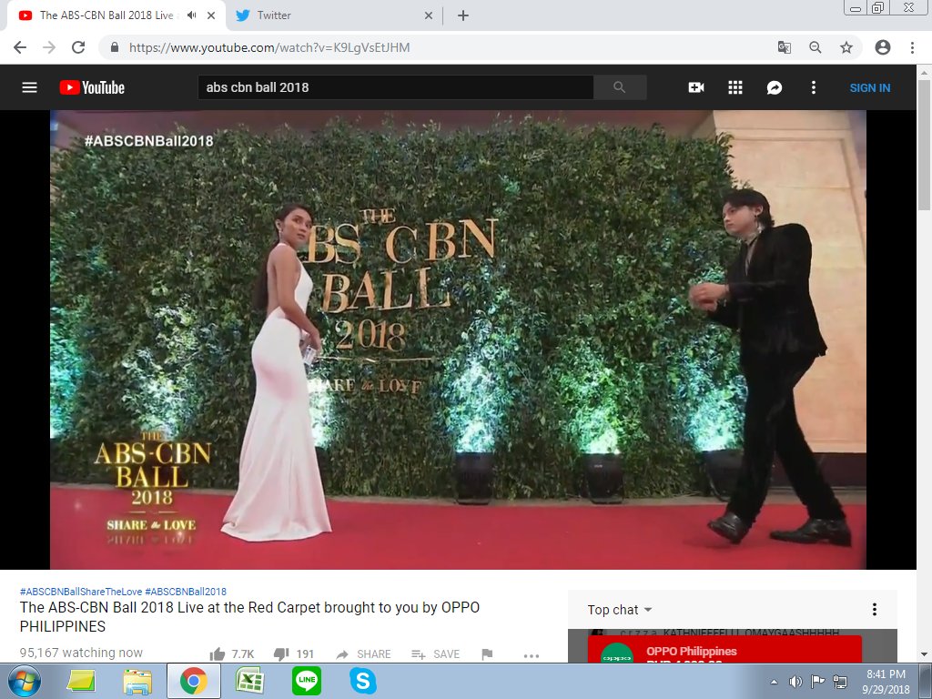932x699 pixels.
Task: Open a new tab with plus button
Action: (x=463, y=16)
